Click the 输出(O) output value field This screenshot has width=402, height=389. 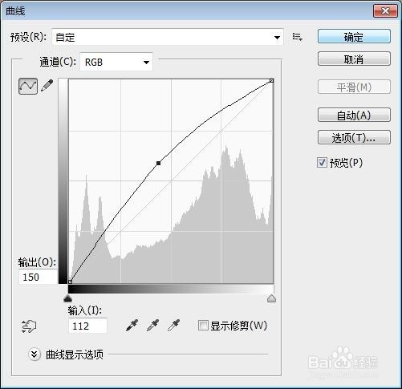[38, 277]
